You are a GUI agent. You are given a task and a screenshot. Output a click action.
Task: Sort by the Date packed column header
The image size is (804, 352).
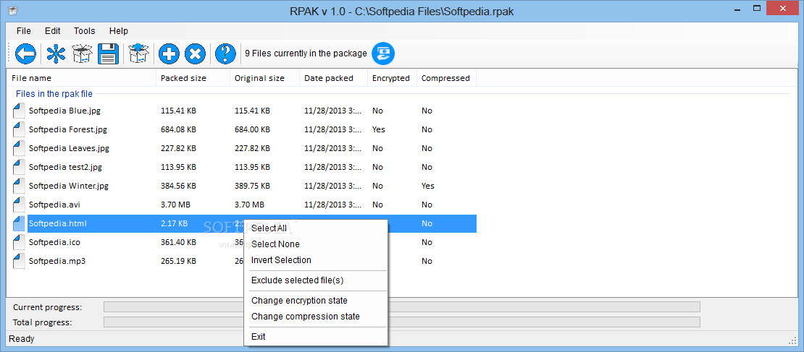coord(334,78)
